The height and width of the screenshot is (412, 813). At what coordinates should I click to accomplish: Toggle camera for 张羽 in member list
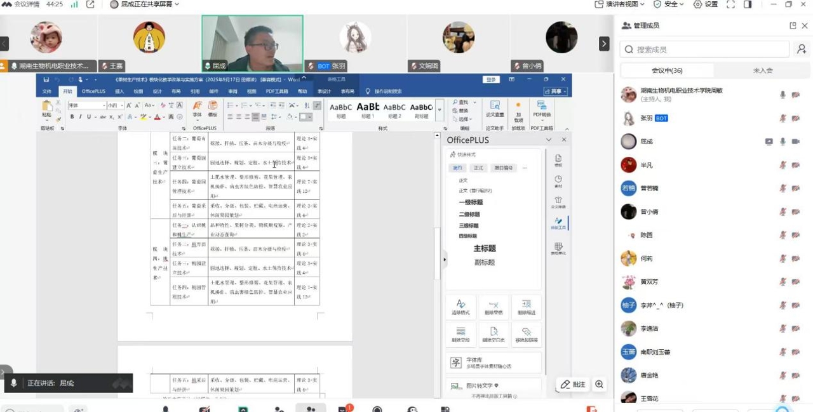795,118
